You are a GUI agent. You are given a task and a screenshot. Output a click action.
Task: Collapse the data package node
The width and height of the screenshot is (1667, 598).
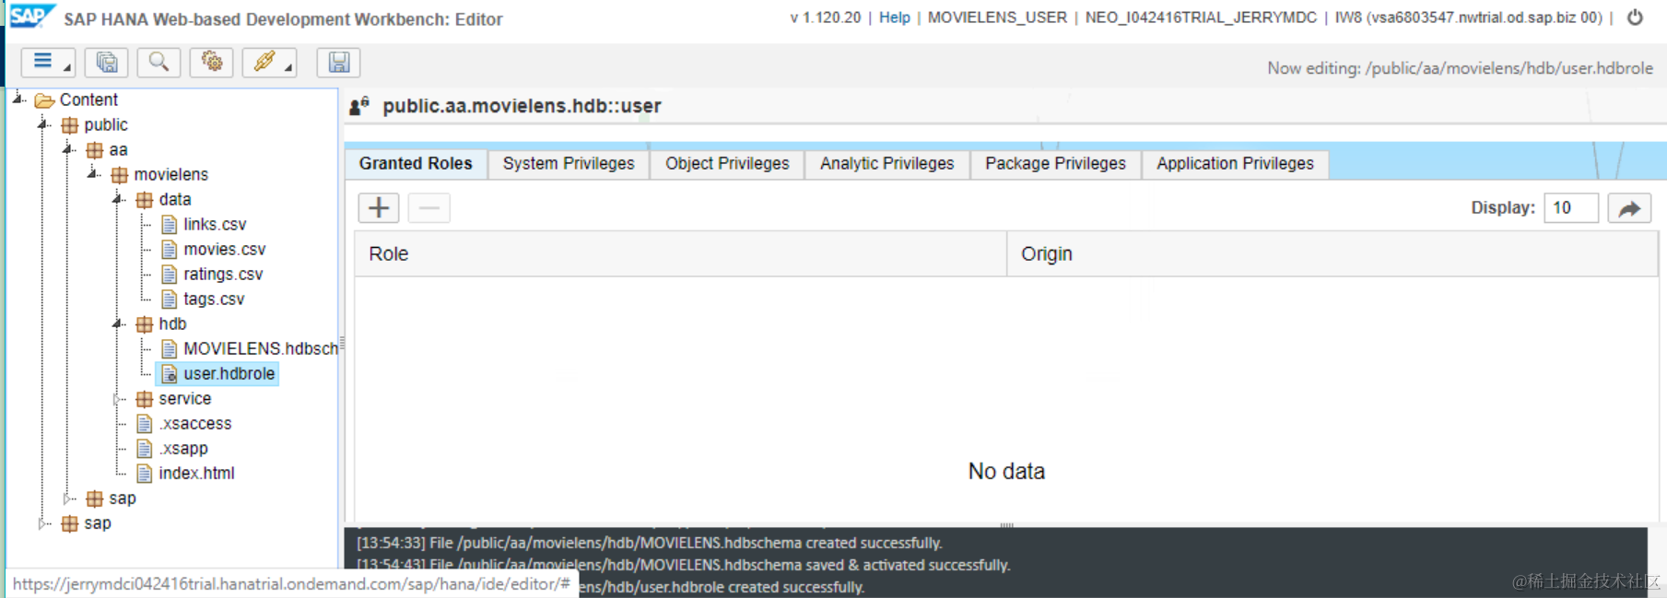point(117,198)
